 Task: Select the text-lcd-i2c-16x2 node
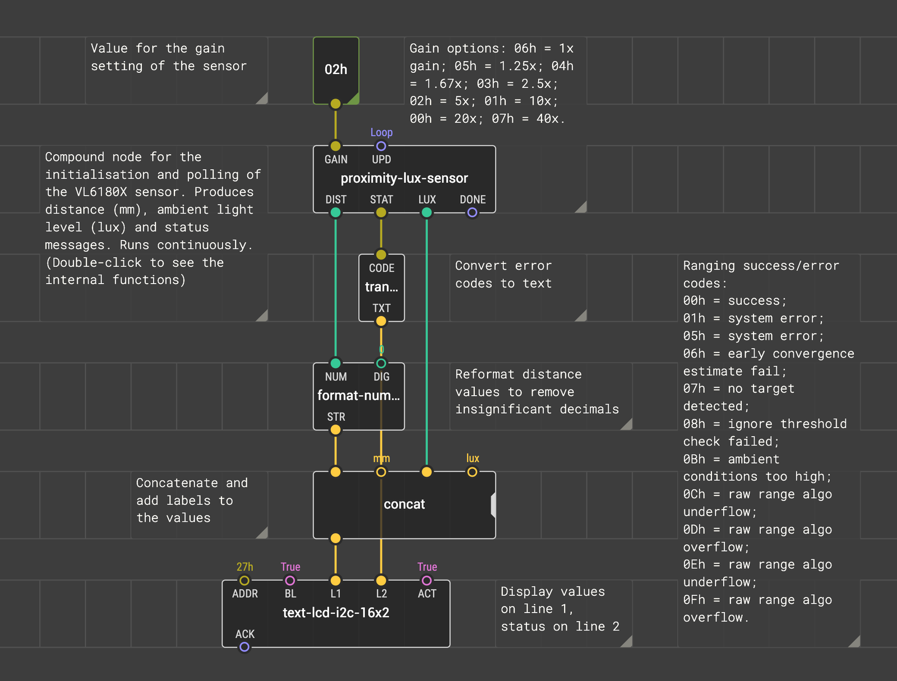pyautogui.click(x=336, y=613)
